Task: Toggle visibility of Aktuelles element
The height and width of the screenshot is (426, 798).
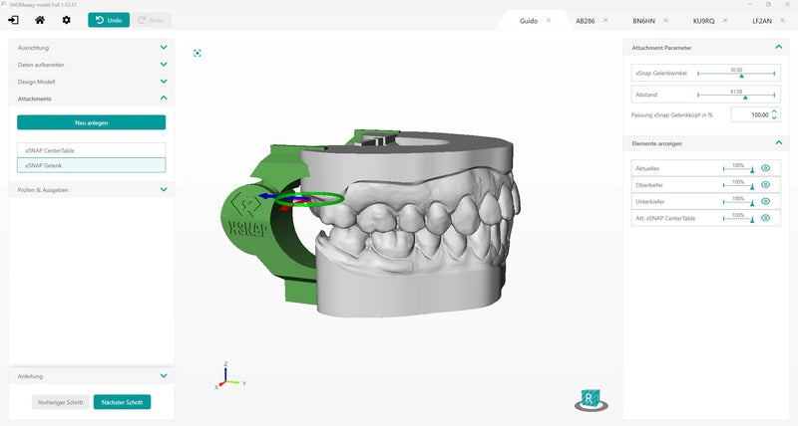Action: pyautogui.click(x=765, y=168)
